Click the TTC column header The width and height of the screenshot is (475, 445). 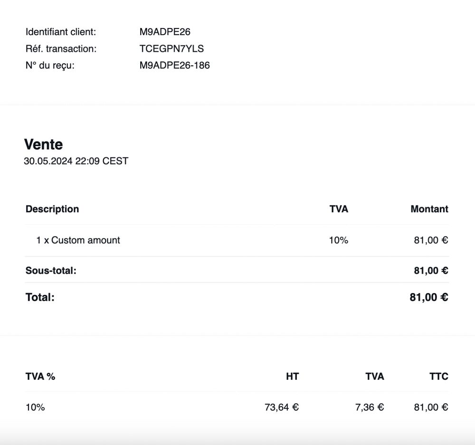coord(438,377)
